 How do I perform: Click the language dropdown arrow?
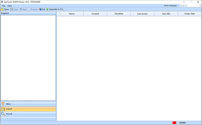click(200, 5)
